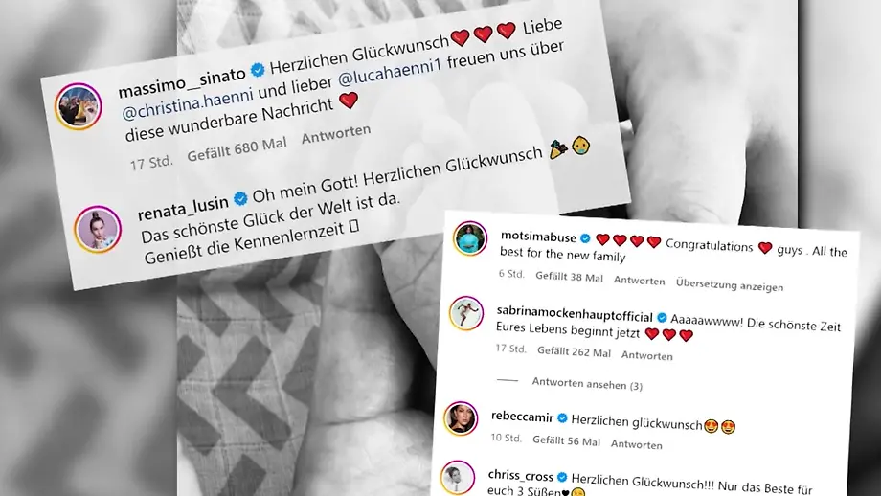Open the @christina.haenni mention
Viewport: 881px width, 496px height.
pyautogui.click(x=187, y=102)
